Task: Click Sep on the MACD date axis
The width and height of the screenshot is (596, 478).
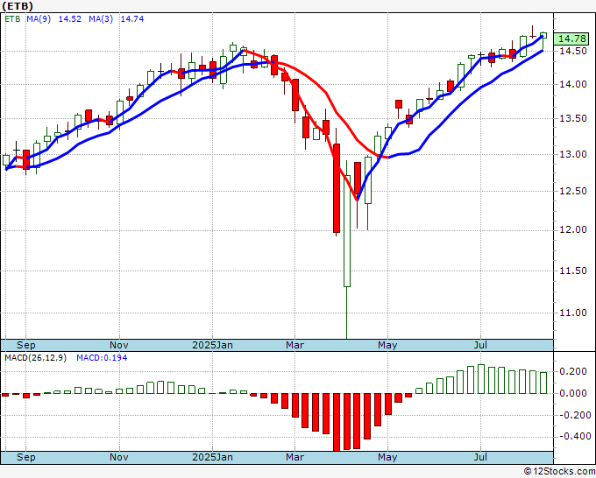Action: click(x=26, y=457)
